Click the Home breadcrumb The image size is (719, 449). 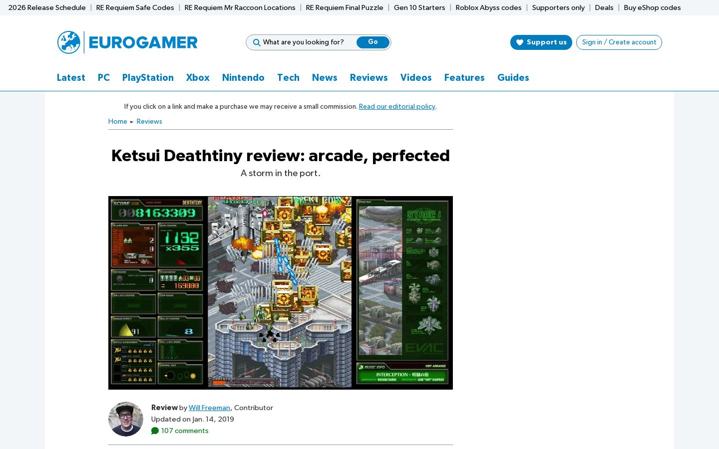click(117, 121)
